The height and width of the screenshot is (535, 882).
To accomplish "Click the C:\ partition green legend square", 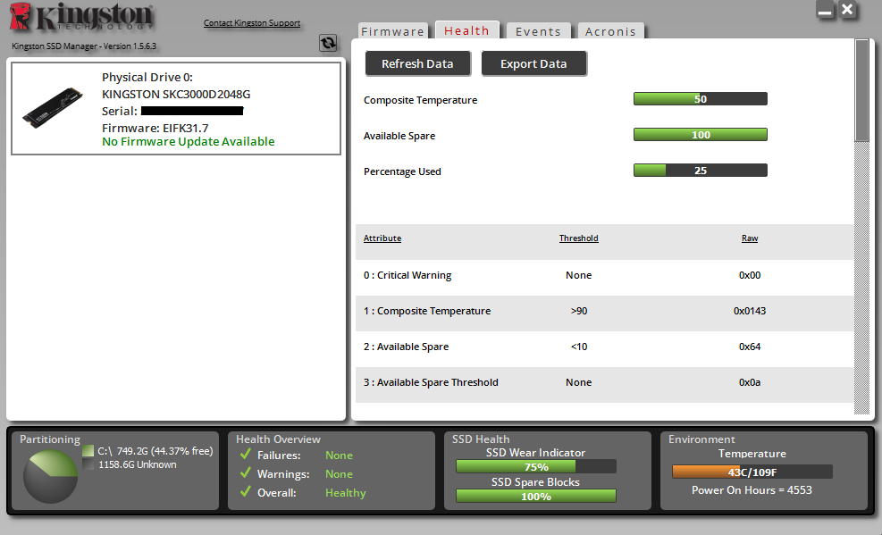I will click(88, 451).
